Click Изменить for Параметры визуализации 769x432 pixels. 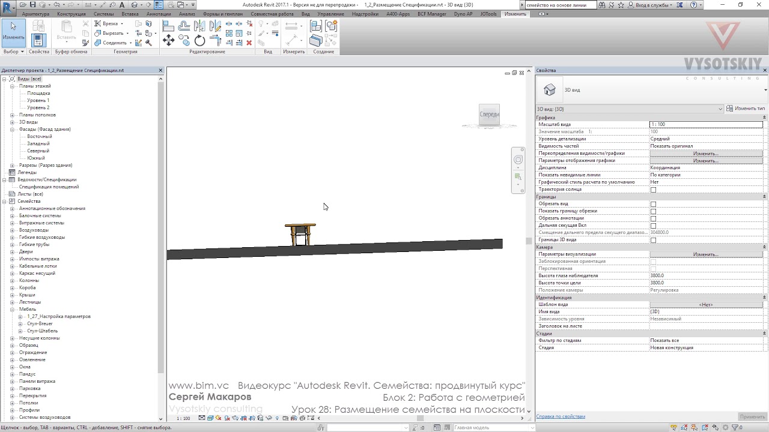coord(706,254)
